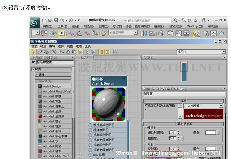This screenshot has width=231, height=159.
Task: Open edit named selection sets icon
Action: pos(104,34)
